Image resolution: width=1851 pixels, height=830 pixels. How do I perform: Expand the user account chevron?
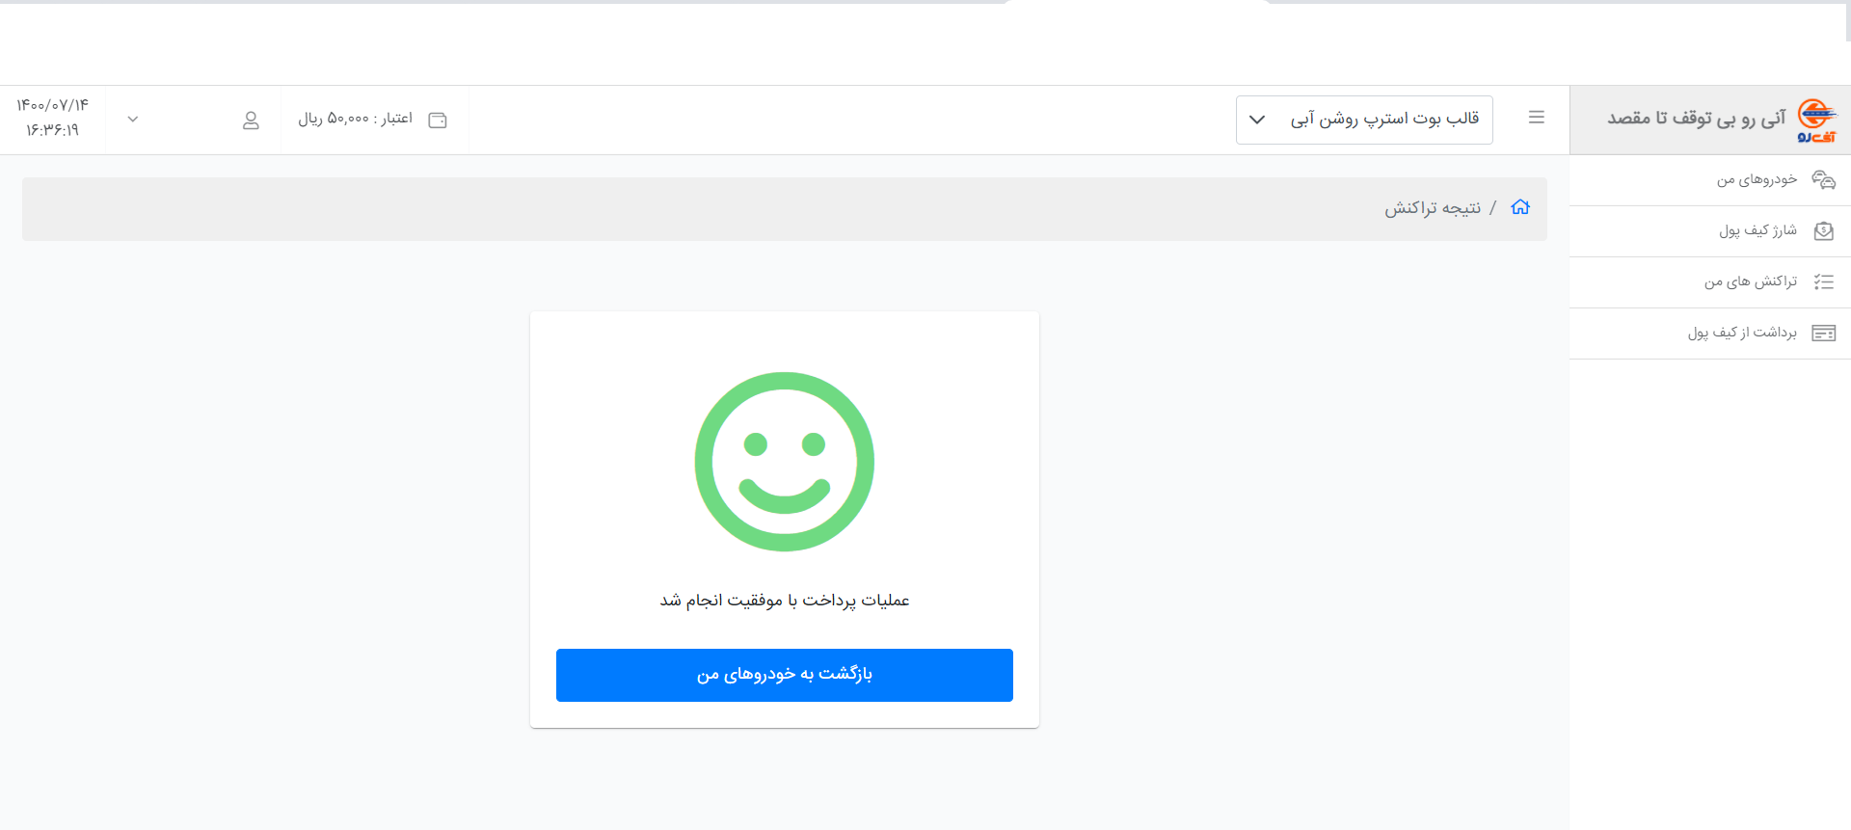133,120
